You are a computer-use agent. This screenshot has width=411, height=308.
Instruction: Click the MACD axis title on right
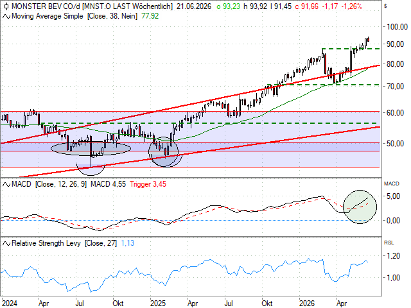(391, 184)
